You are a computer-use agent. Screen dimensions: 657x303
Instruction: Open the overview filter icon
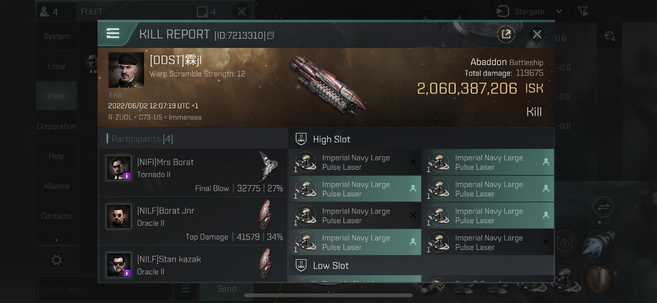(x=583, y=11)
